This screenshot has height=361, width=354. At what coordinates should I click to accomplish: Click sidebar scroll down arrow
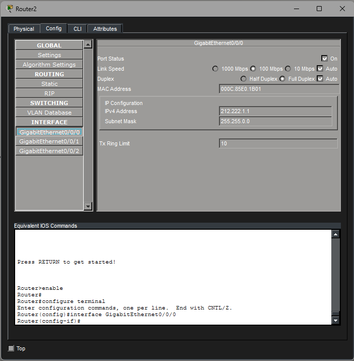click(x=88, y=206)
